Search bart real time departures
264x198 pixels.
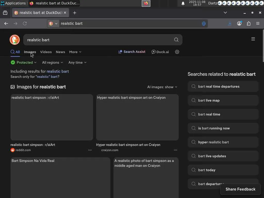click(223, 86)
